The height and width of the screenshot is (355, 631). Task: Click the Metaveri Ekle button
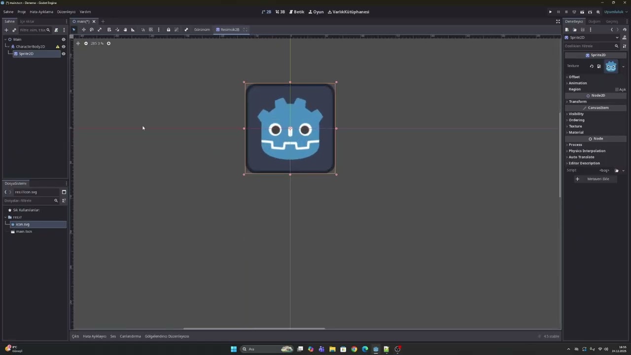pyautogui.click(x=595, y=179)
